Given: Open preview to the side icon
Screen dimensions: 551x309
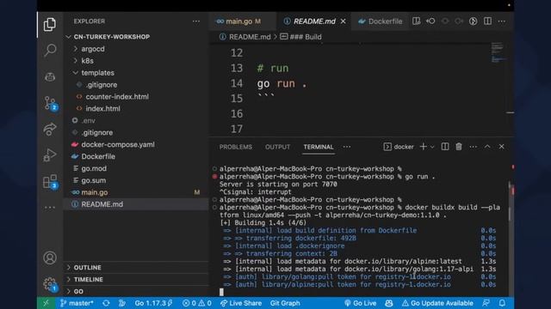Looking at the screenshot, I should point(417,21).
